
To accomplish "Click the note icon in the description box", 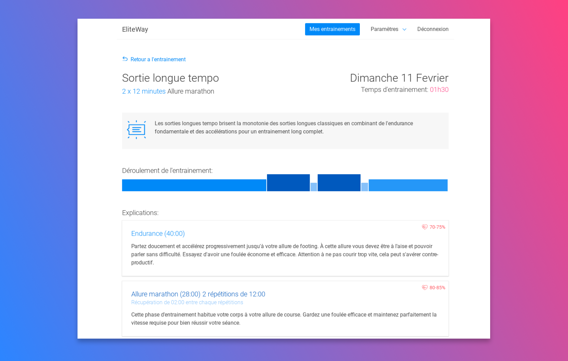I will coord(136,130).
